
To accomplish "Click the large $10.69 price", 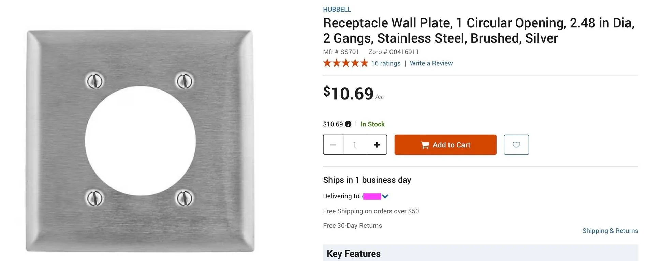I will [349, 93].
